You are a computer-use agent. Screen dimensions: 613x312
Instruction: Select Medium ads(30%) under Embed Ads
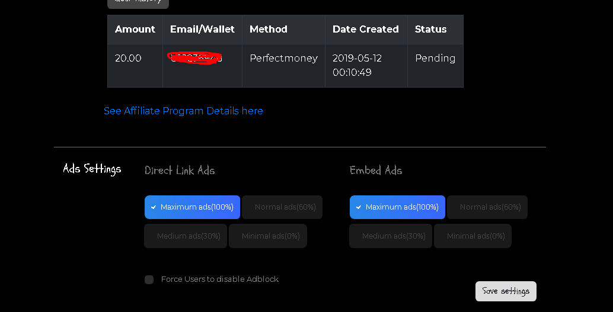tap(391, 236)
